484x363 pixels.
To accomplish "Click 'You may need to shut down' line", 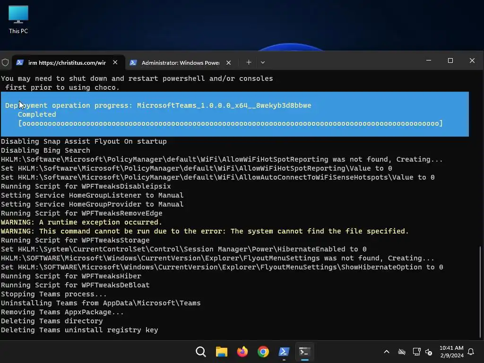I will (137, 78).
